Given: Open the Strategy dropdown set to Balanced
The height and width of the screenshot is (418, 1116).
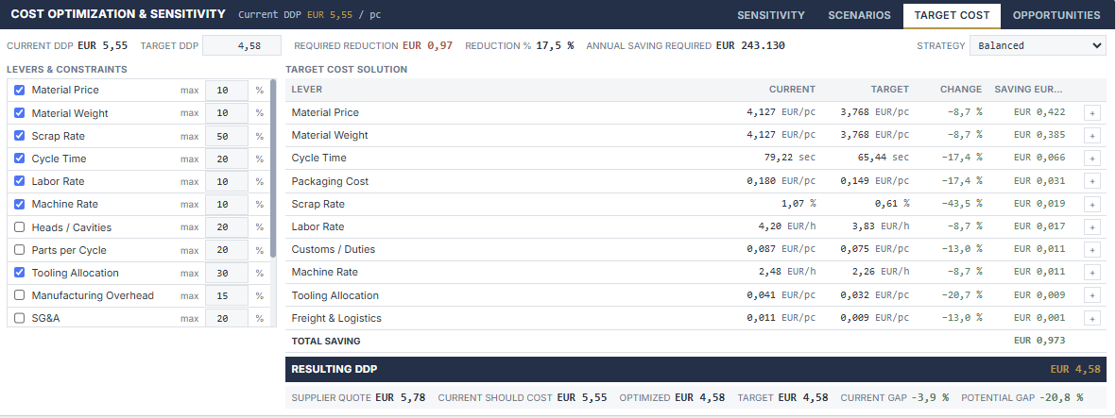Looking at the screenshot, I should [1038, 45].
